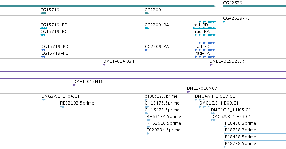Click the rad-PD protein feature
Screen dimensions: 286x149
coord(205,50)
